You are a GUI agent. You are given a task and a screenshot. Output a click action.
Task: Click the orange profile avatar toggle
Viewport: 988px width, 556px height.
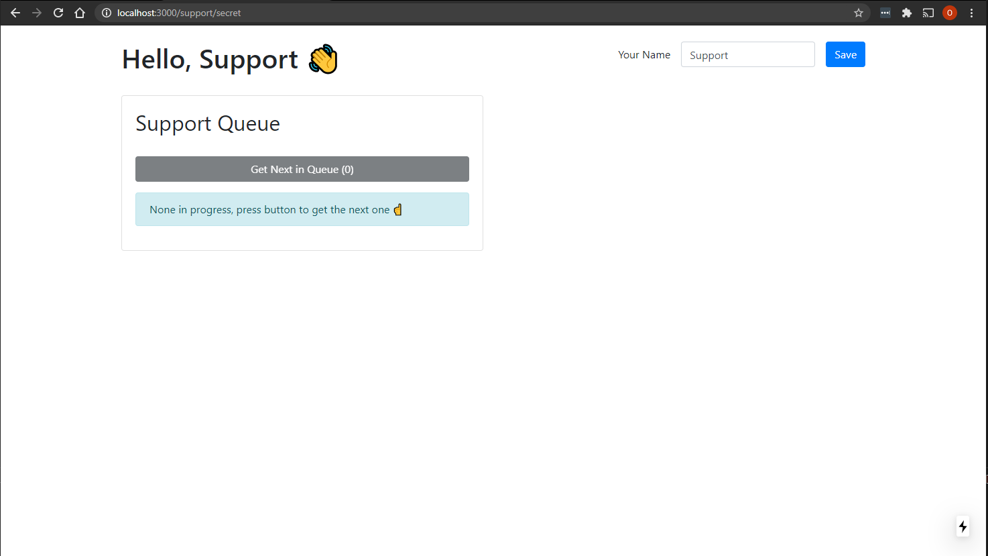click(x=949, y=12)
